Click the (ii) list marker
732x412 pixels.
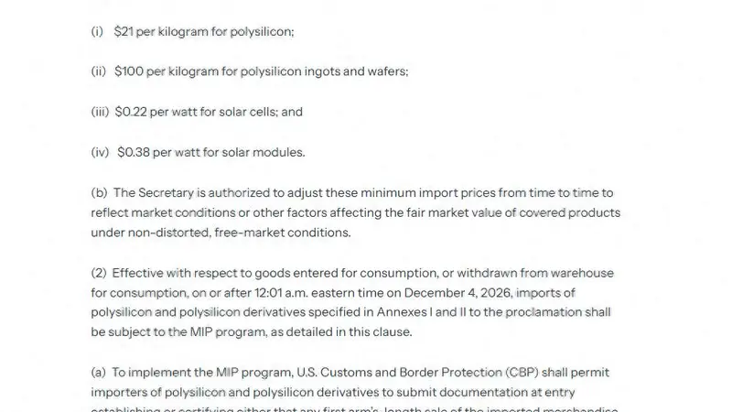(99, 71)
